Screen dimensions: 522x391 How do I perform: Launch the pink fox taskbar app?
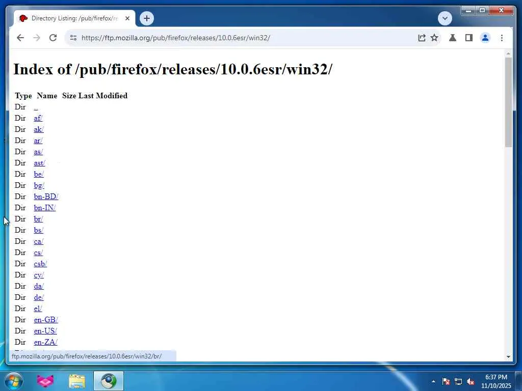(45, 381)
